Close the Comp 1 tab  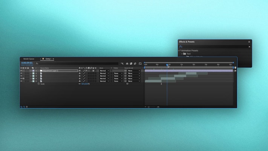[x=41, y=59]
